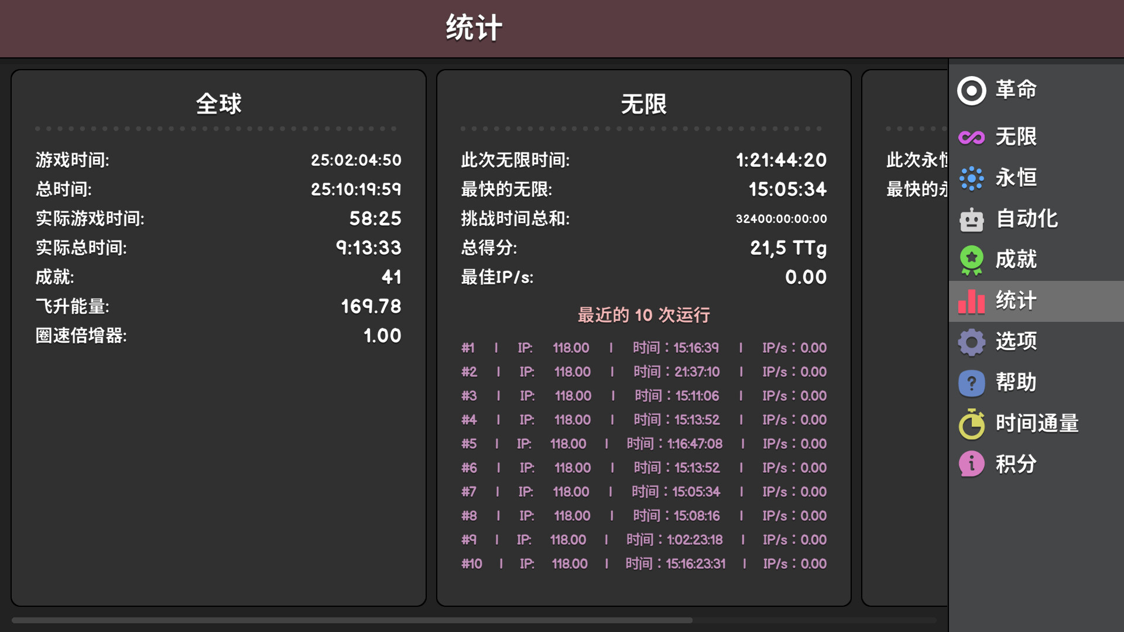Image resolution: width=1124 pixels, height=632 pixels.
Task: Open the 成就 star badge icon
Action: (x=971, y=260)
